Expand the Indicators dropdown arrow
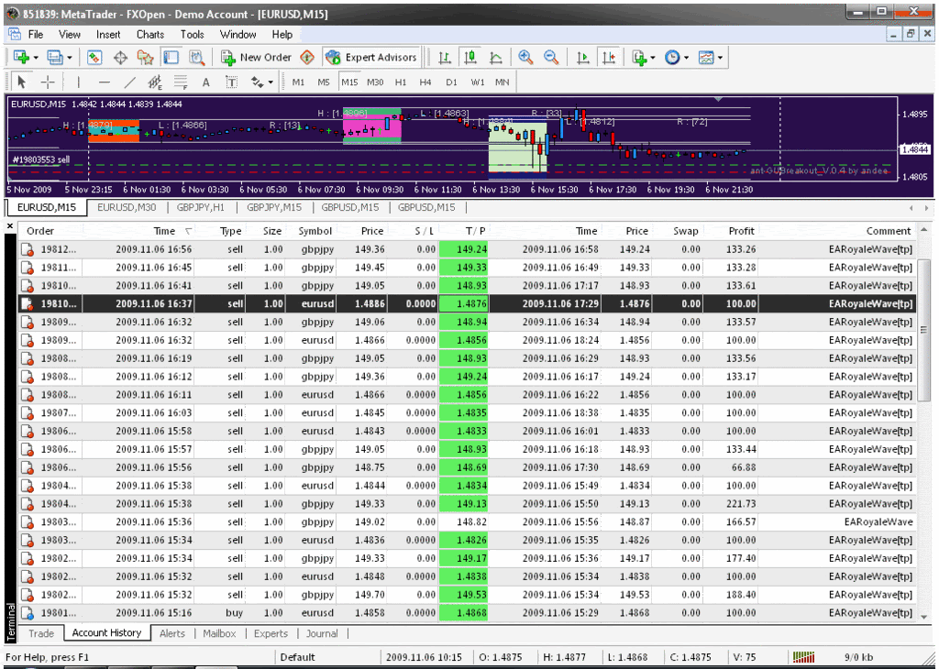Viewport: 939px width, 669px height. pos(653,58)
